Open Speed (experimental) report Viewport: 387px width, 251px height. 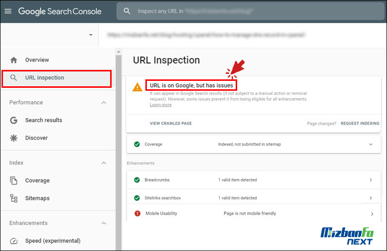(53, 241)
